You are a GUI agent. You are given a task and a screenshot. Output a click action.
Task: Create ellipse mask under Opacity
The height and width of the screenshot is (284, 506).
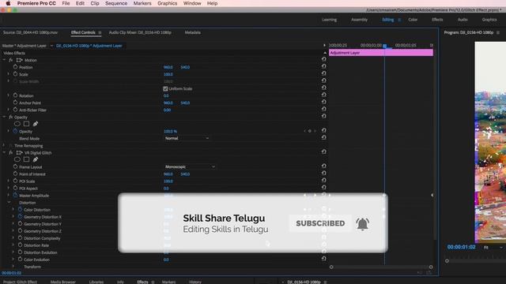(x=17, y=124)
